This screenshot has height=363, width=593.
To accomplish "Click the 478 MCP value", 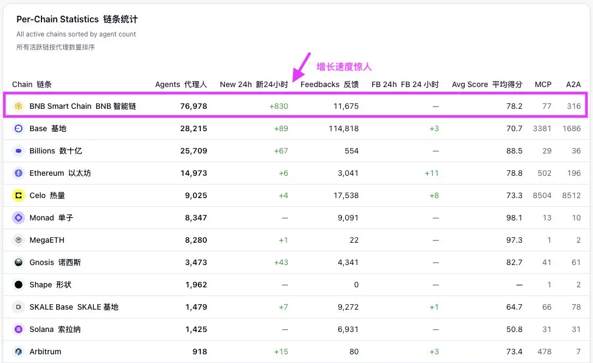I will pos(544,352).
